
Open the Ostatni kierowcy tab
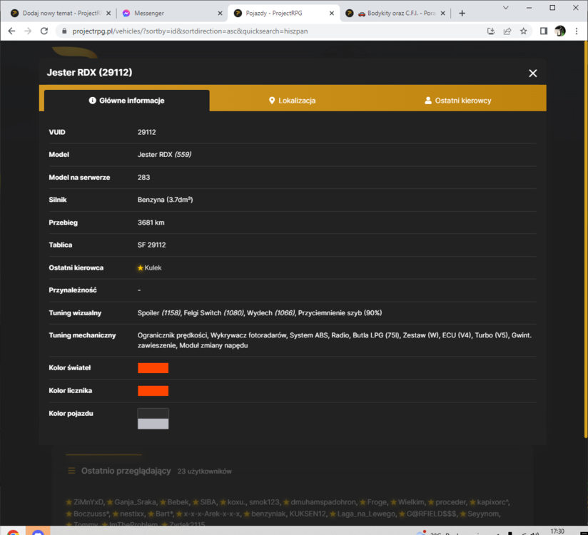coord(458,101)
